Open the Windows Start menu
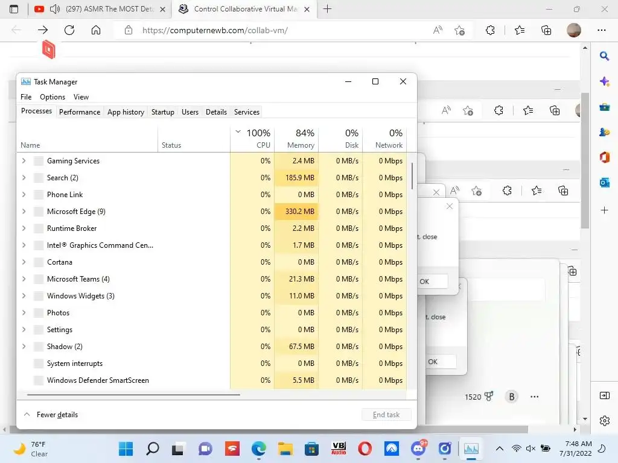Screen dimensions: 618x463 click(126, 449)
